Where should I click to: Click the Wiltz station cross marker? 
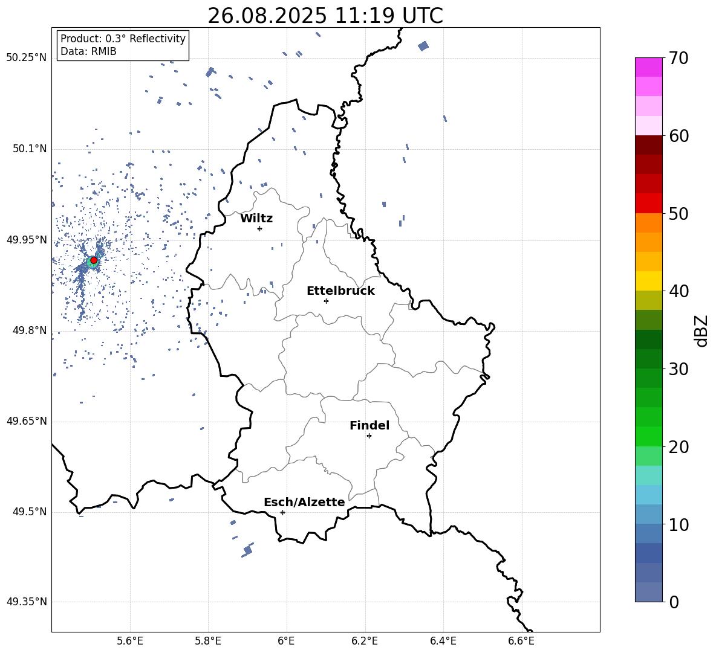pyautogui.click(x=259, y=228)
